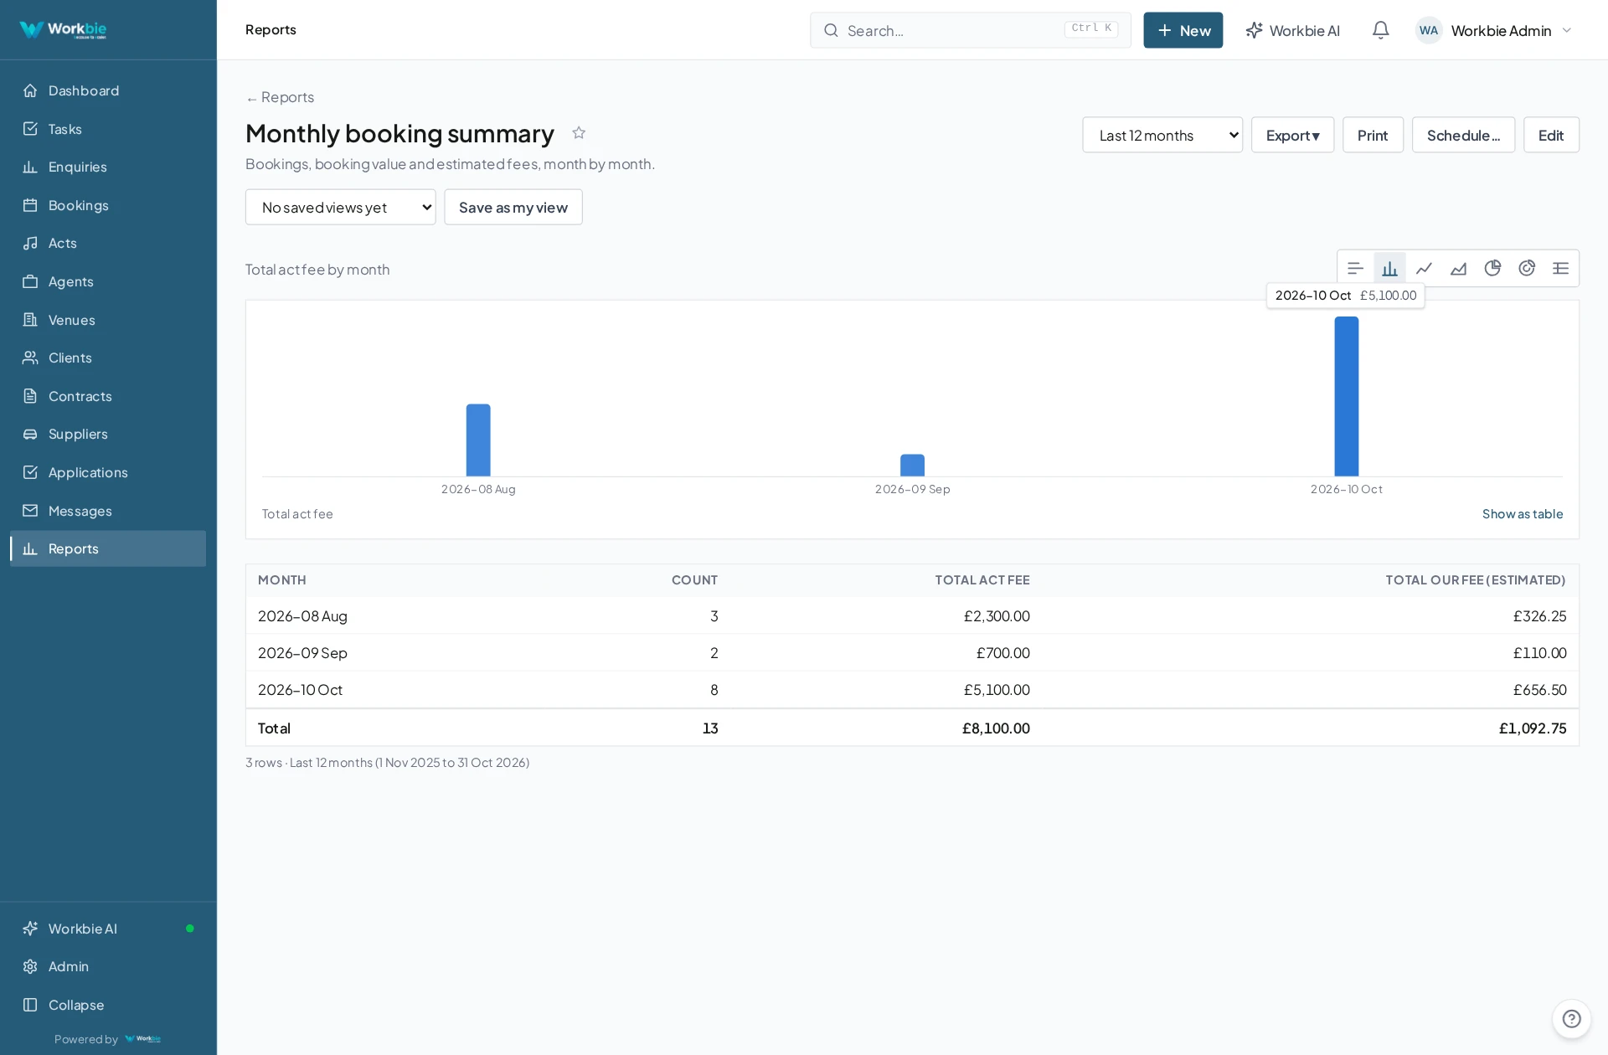Click the New button
The height and width of the screenshot is (1055, 1608).
tap(1183, 30)
